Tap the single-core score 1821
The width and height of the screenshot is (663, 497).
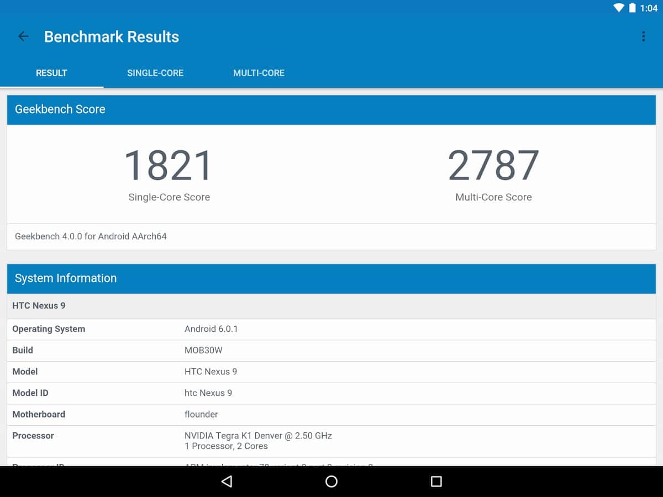point(169,166)
